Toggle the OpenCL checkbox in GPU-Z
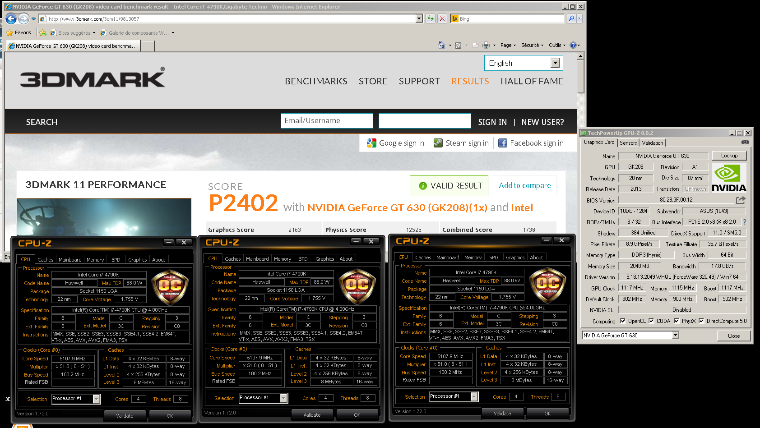Screen dimensions: 760x428 tap(623, 321)
